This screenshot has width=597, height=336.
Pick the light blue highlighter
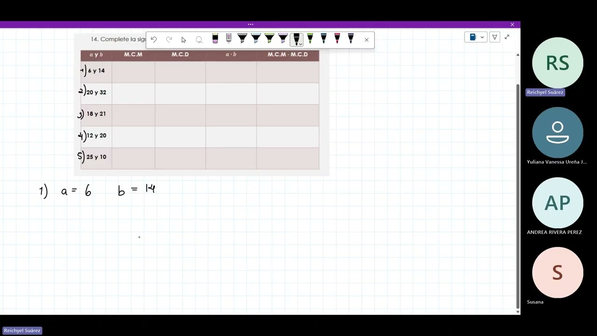pyautogui.click(x=256, y=39)
